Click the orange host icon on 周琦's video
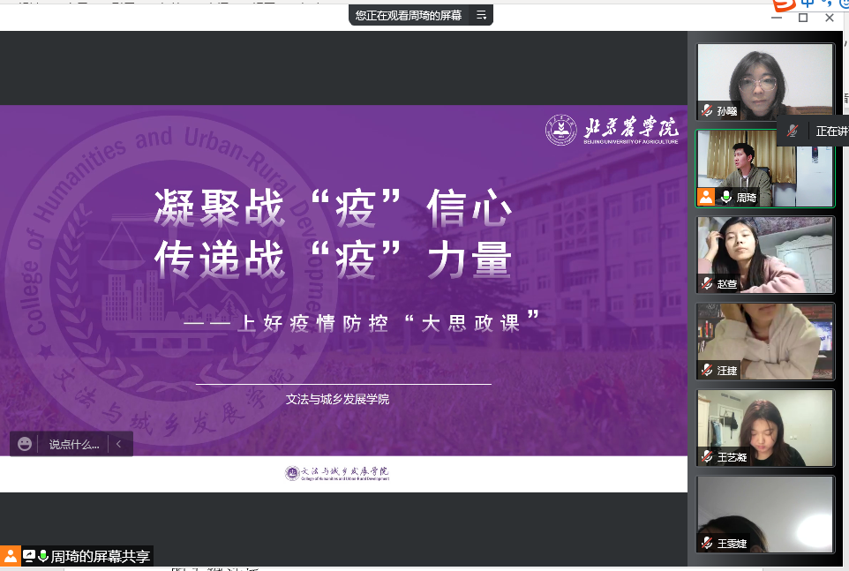The width and height of the screenshot is (849, 571). click(x=706, y=197)
